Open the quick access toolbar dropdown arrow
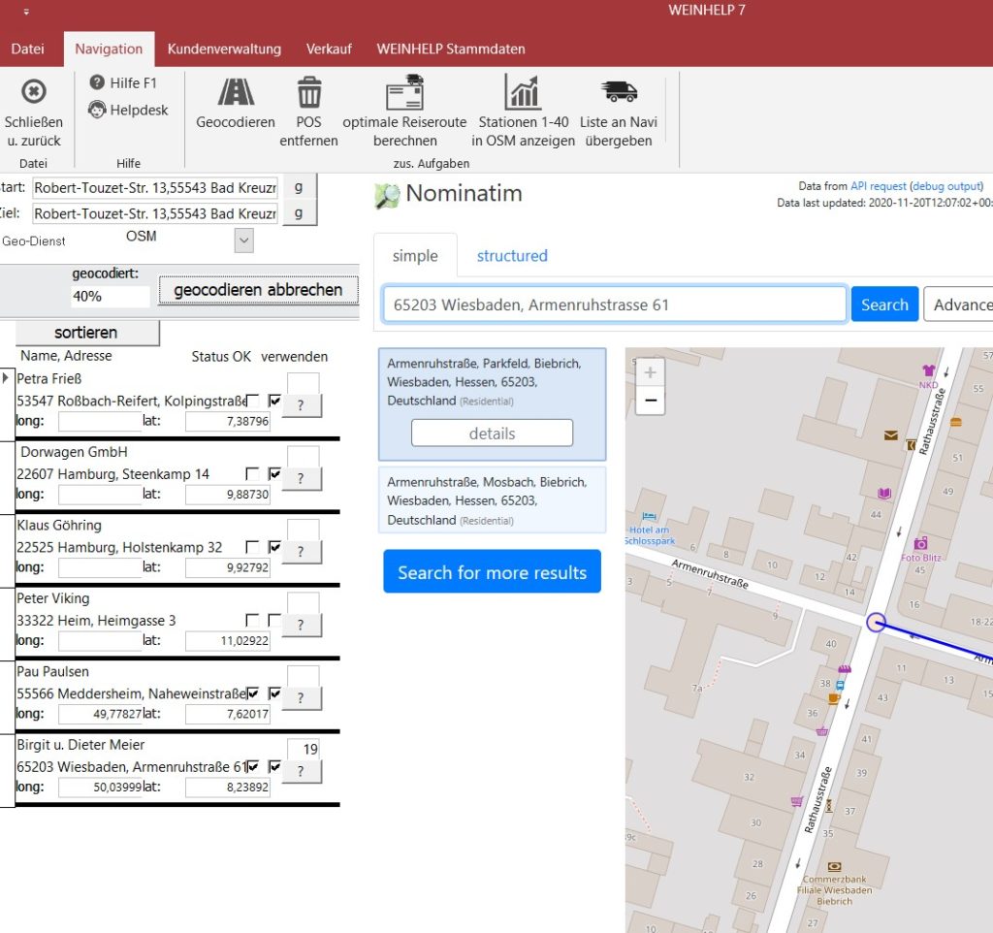The height and width of the screenshot is (933, 993). point(26,12)
